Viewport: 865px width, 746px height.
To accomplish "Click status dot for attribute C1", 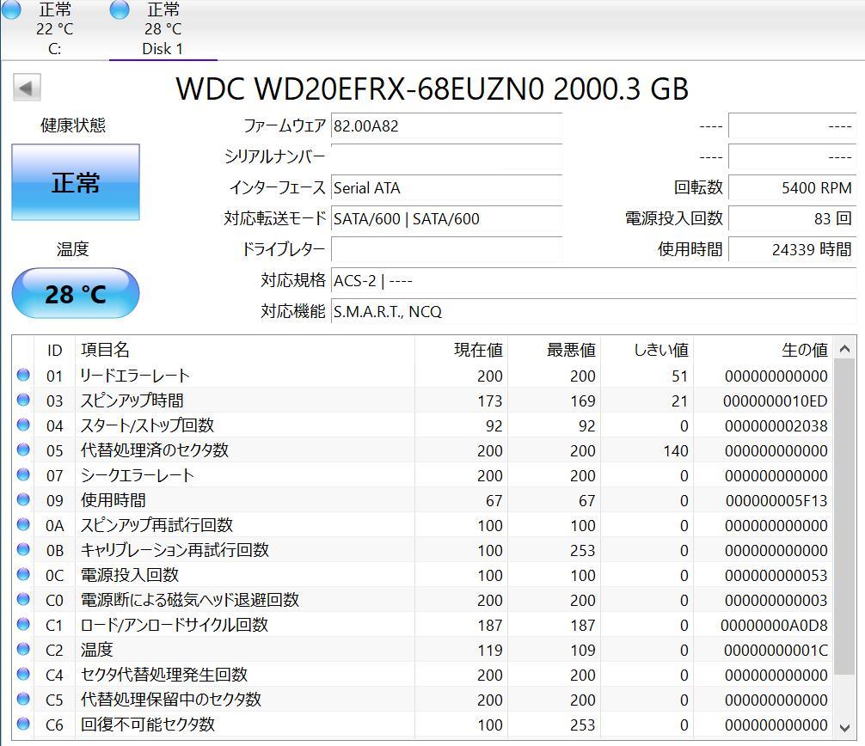I will pos(23,624).
